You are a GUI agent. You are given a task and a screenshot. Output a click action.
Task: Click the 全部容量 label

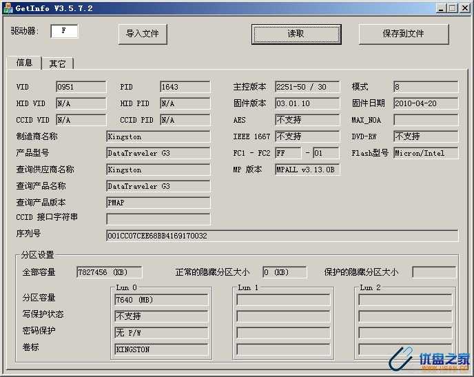click(x=39, y=272)
